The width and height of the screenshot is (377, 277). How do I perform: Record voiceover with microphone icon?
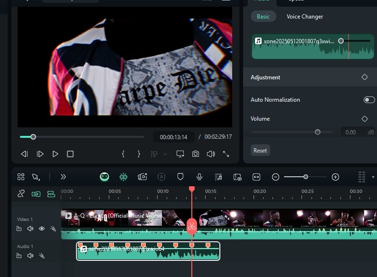(x=199, y=177)
